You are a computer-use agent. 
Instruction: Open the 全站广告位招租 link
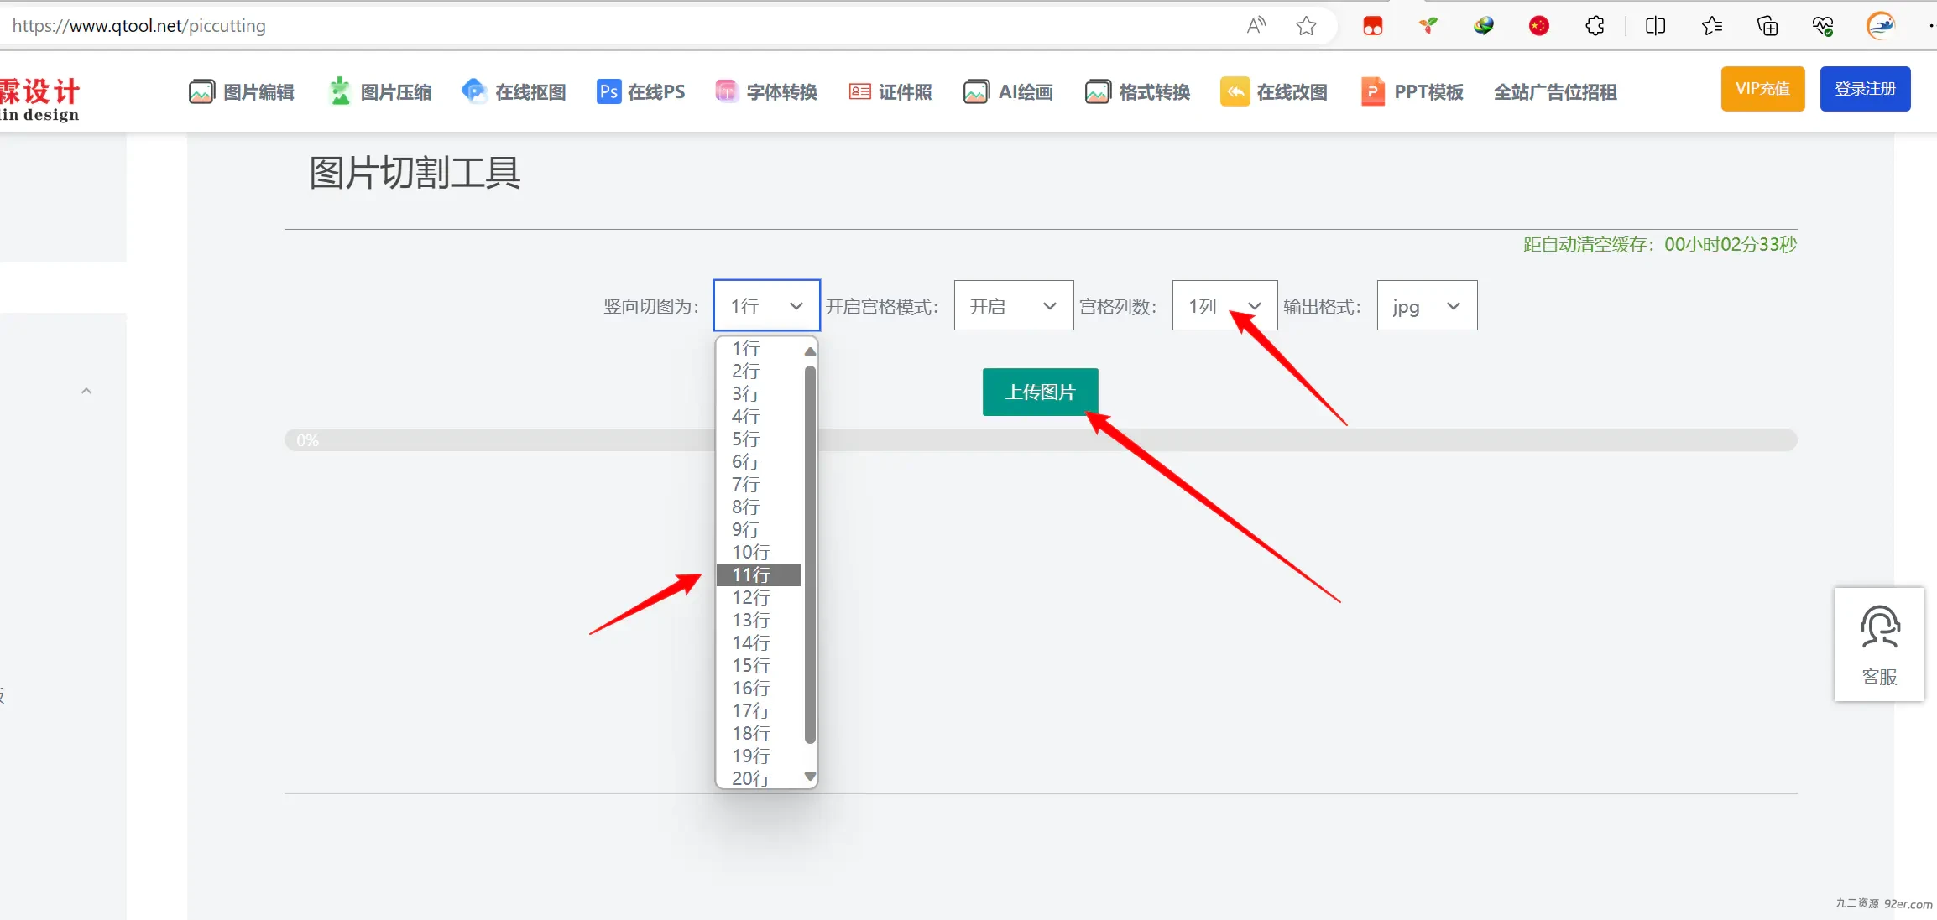[x=1555, y=91]
